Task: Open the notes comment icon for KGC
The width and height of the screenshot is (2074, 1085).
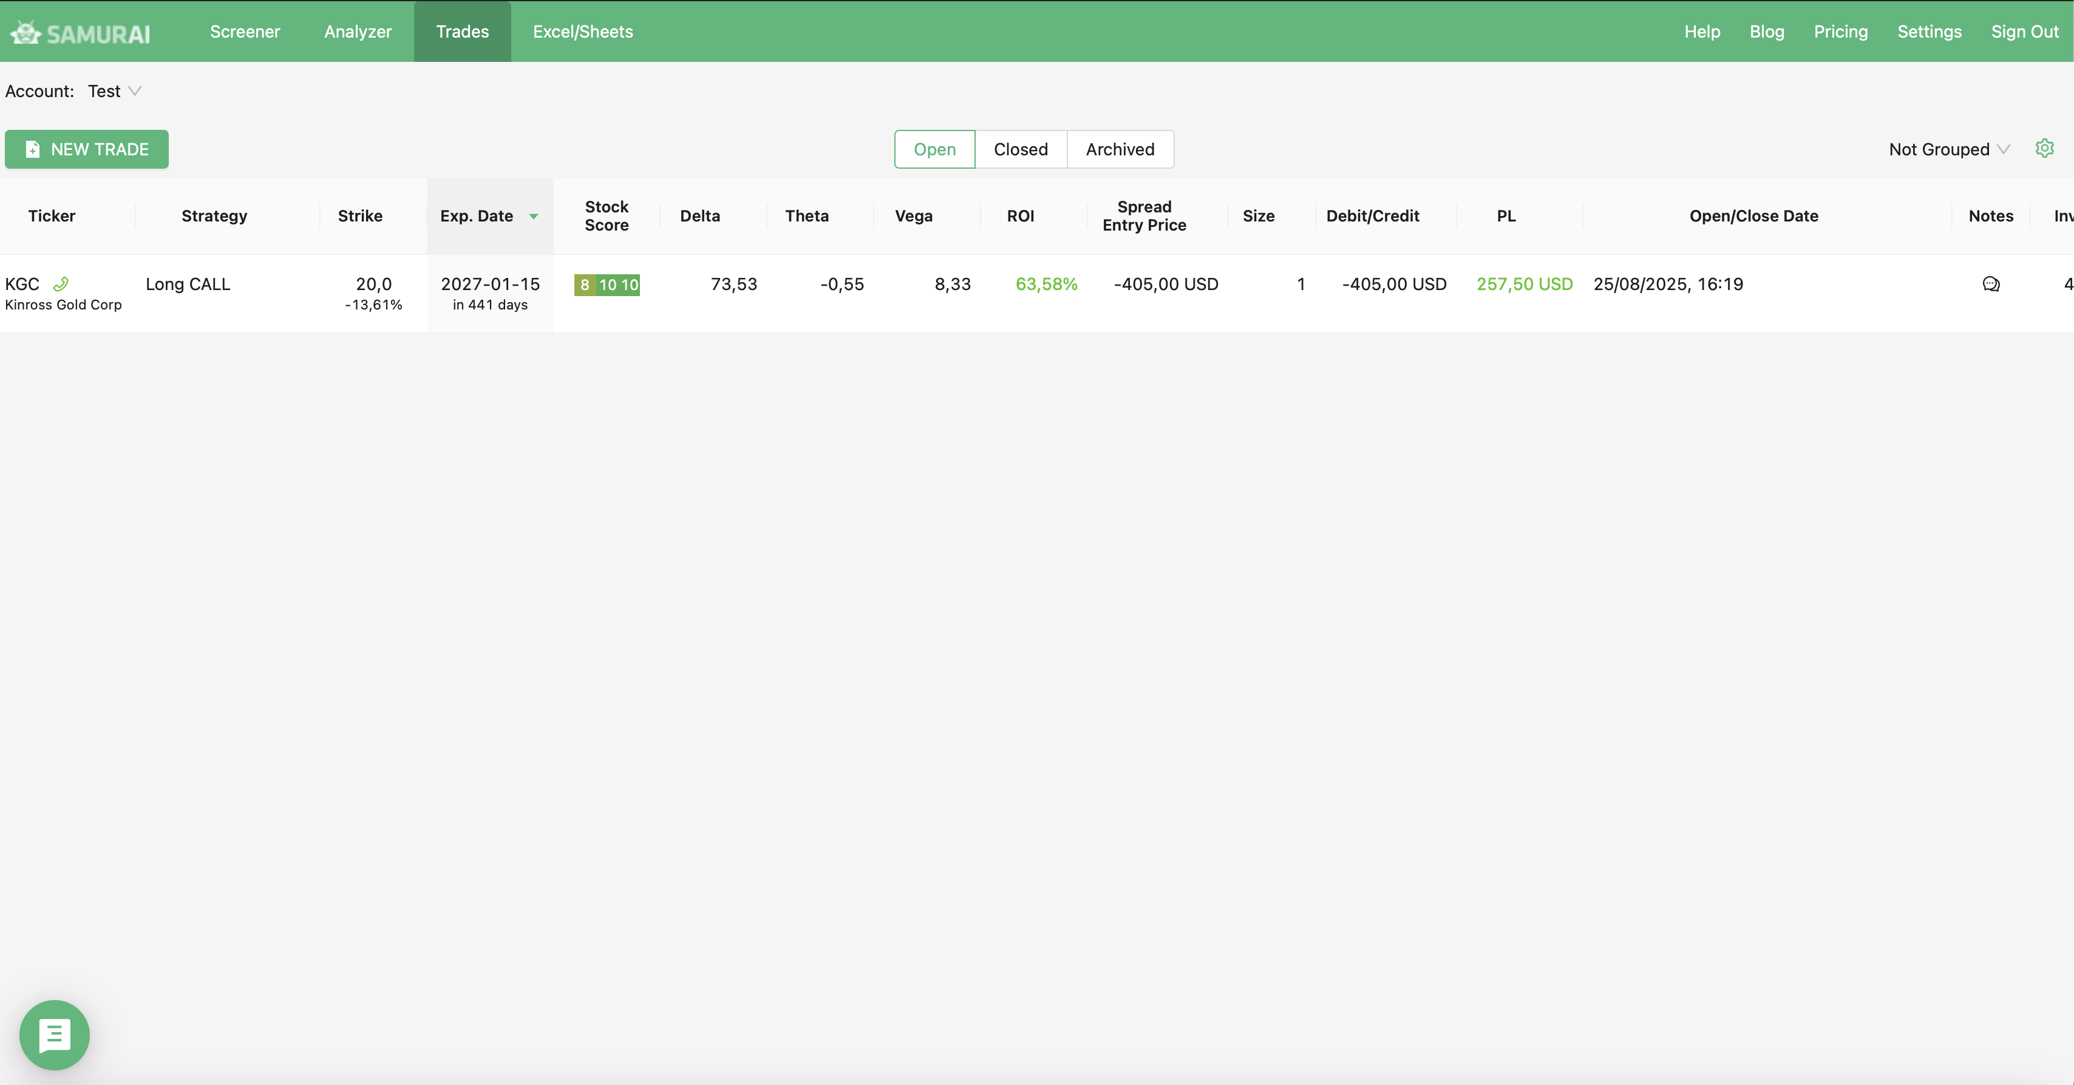Action: (x=1990, y=284)
